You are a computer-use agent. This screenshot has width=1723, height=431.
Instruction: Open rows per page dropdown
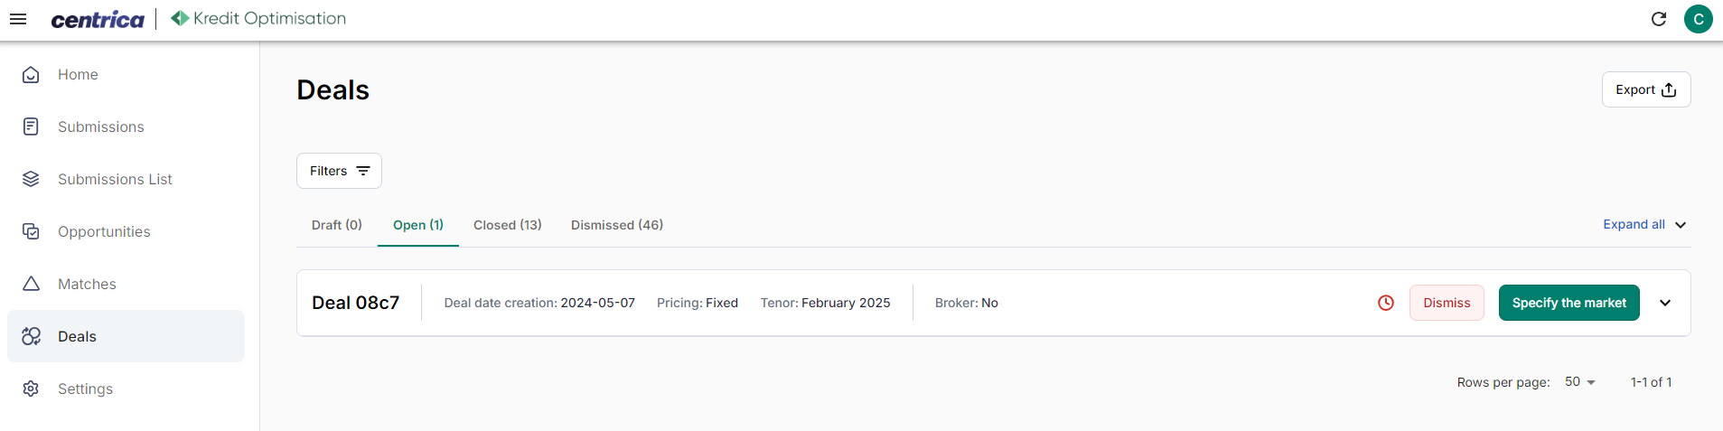(1580, 382)
